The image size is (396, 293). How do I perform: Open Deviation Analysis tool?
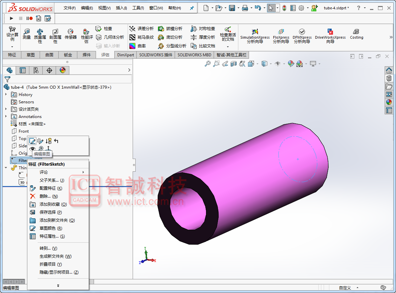tap(141, 29)
